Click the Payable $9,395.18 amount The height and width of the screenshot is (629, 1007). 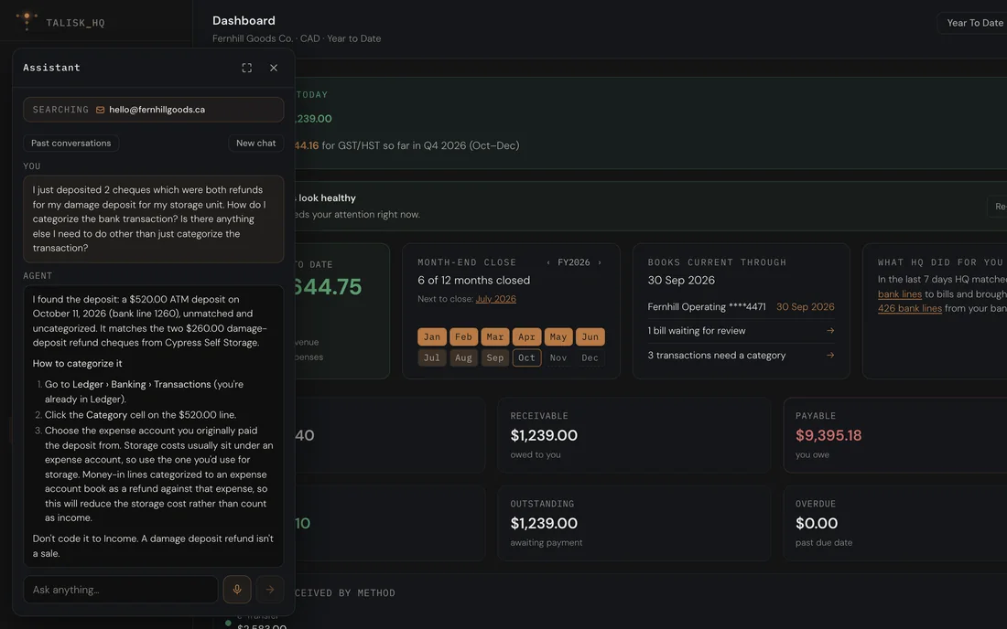click(x=828, y=435)
